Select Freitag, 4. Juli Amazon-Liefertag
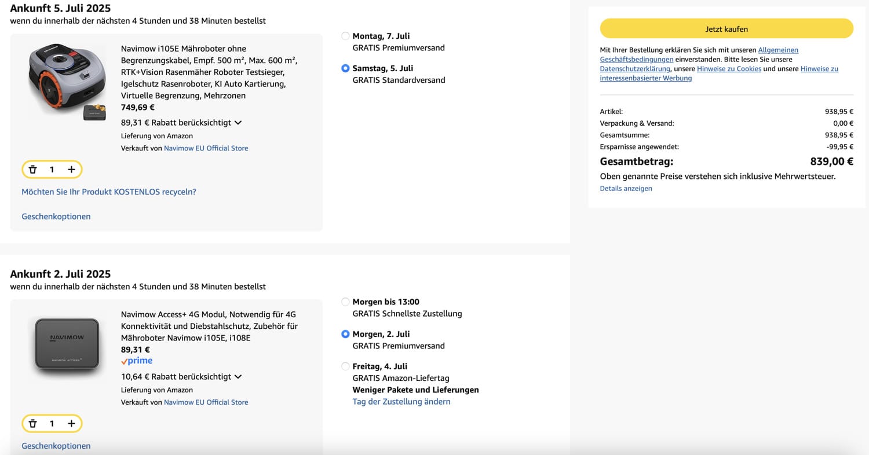 [346, 366]
